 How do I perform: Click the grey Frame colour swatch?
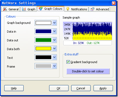(43, 66)
